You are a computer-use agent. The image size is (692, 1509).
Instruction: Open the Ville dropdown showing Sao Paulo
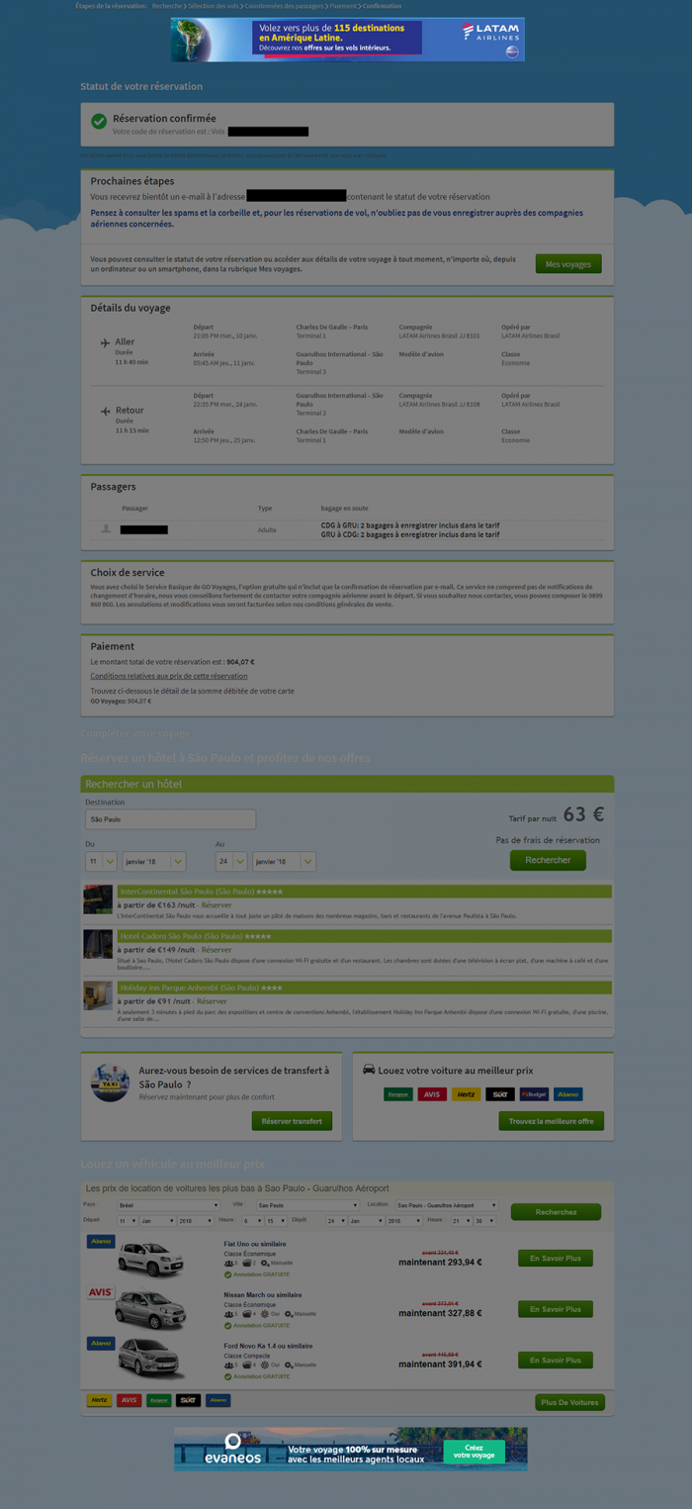308,1206
